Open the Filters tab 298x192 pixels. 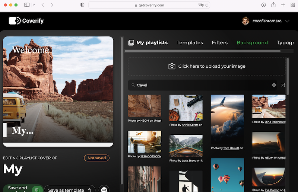click(x=220, y=43)
